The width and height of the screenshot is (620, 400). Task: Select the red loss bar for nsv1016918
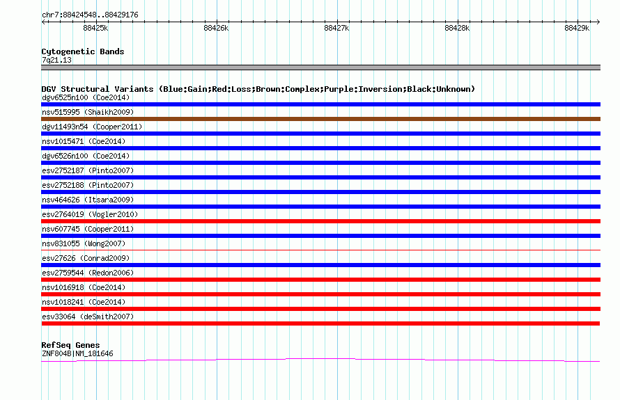(320, 294)
